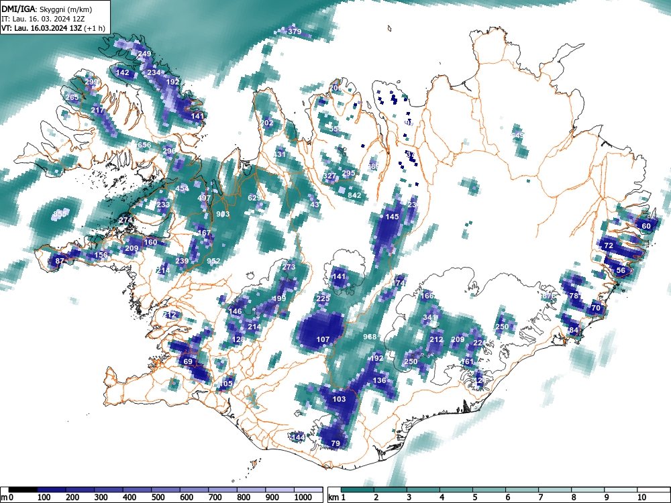671x503 pixels.
Task: Click the dark teal 1–2 km legend swatch
Action: click(358, 490)
